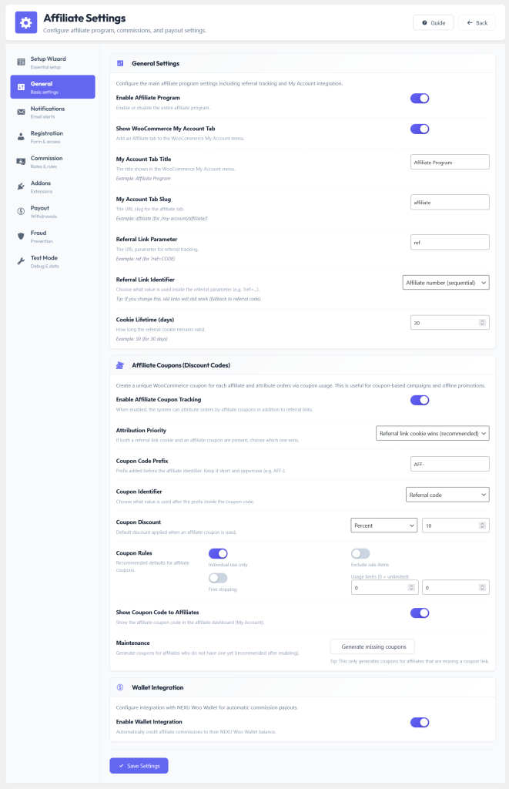This screenshot has height=789, width=509.
Task: Click the Payout dollar icon
Action: [x=21, y=211]
